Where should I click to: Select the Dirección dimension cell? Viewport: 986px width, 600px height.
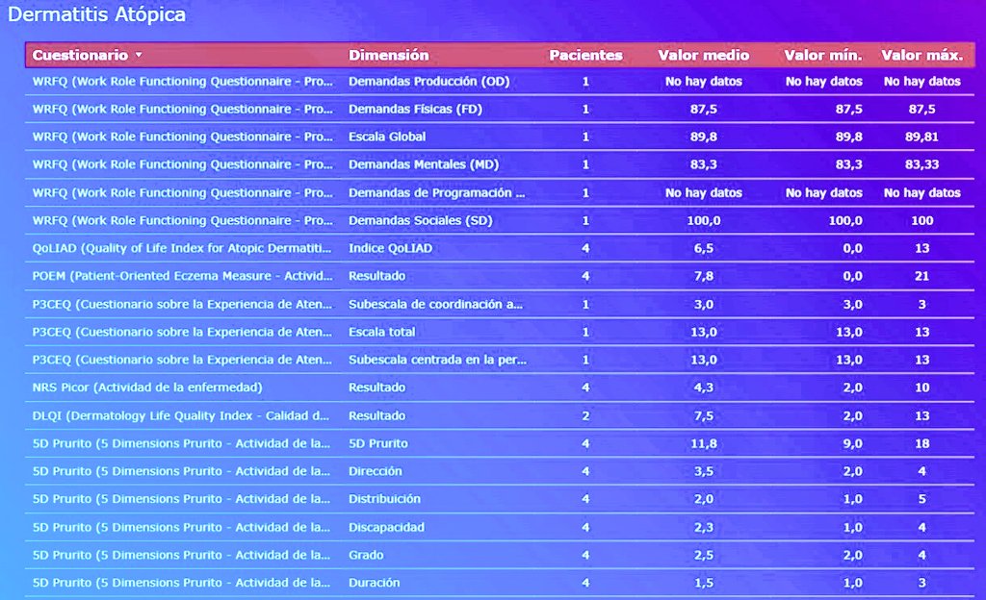(375, 471)
